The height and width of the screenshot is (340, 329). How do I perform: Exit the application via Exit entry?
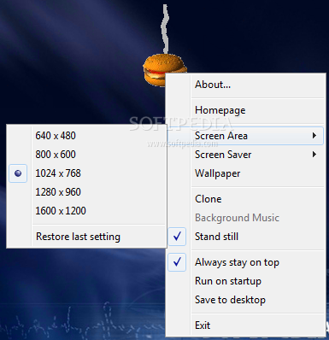point(245,325)
